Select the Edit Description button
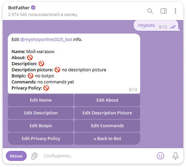 pos(41,113)
